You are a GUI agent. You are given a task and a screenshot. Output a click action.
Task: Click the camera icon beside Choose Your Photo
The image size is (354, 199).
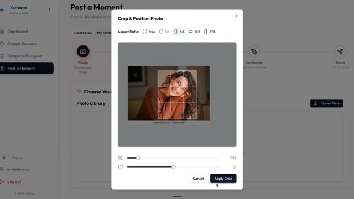click(x=79, y=92)
